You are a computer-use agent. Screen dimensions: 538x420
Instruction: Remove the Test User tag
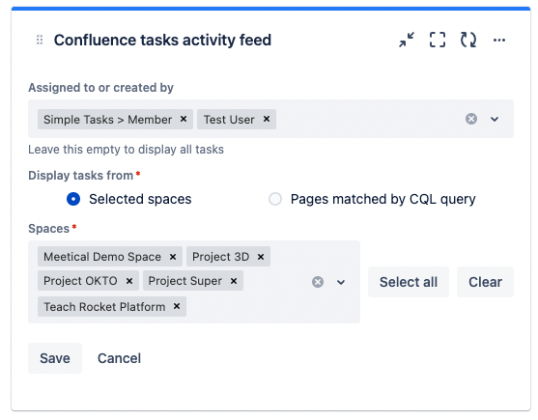[x=267, y=119]
